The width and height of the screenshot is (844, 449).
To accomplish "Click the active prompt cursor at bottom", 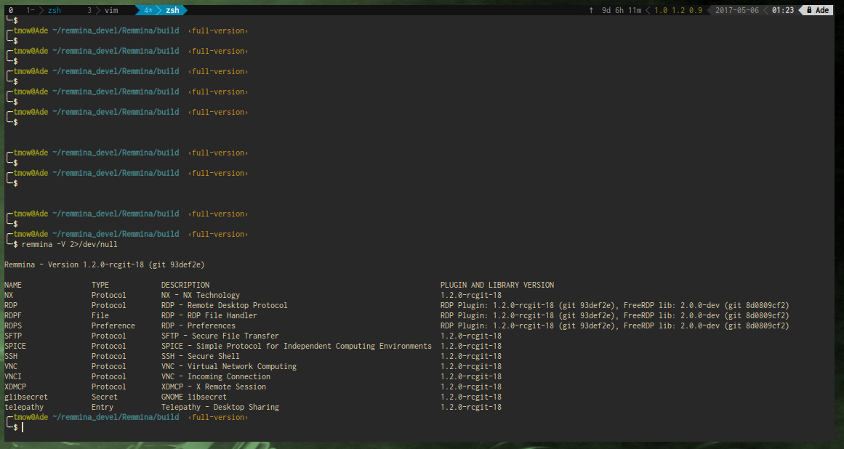I will coord(23,427).
